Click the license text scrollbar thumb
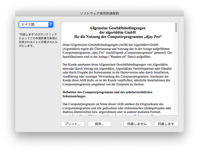This screenshot has height=152, width=199. click(176, 27)
